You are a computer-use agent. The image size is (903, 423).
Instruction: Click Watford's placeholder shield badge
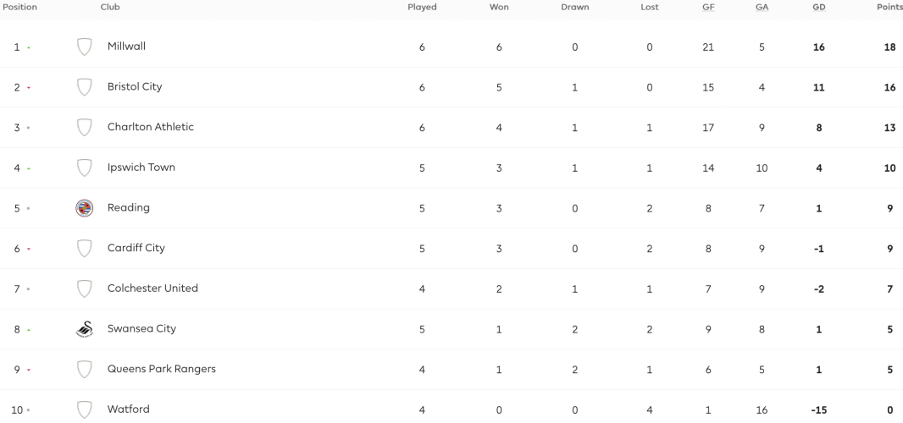coord(85,409)
